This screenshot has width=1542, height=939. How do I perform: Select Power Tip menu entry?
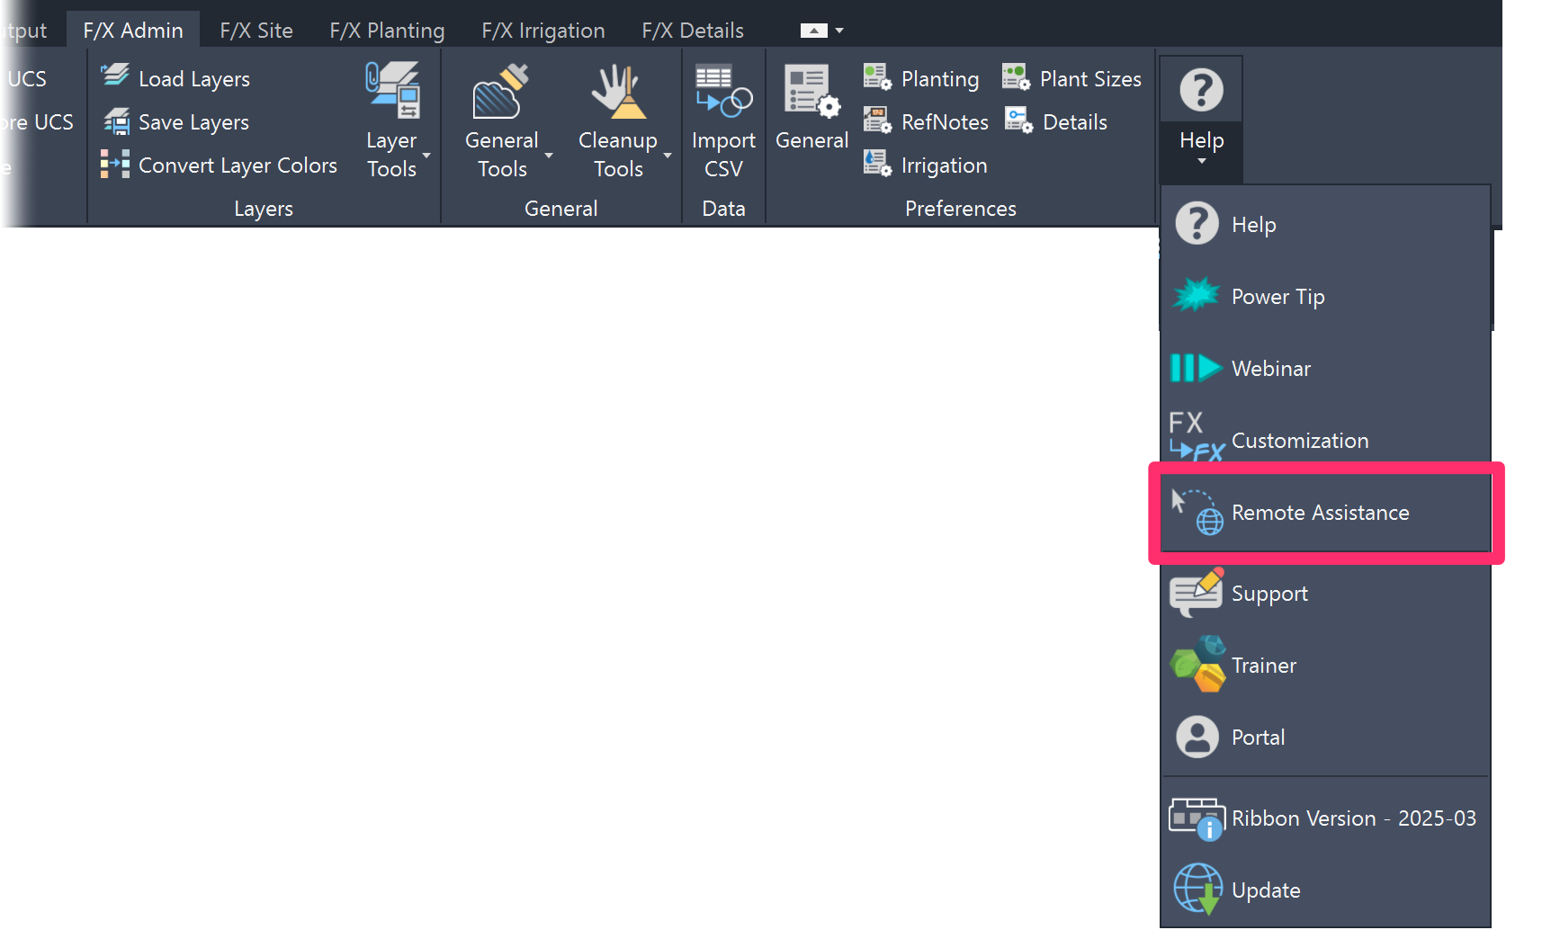click(1326, 296)
